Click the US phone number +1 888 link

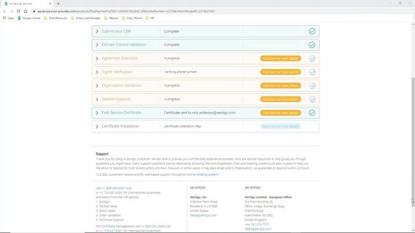tap(117, 188)
